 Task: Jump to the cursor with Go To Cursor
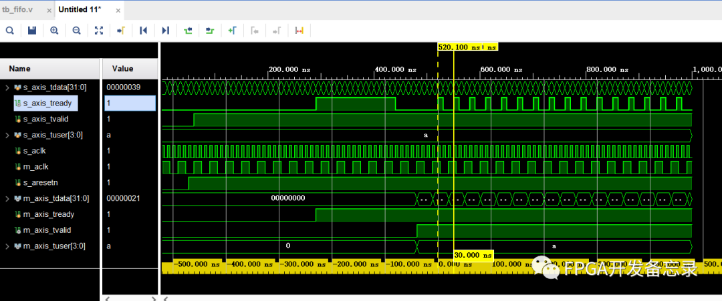tap(121, 31)
